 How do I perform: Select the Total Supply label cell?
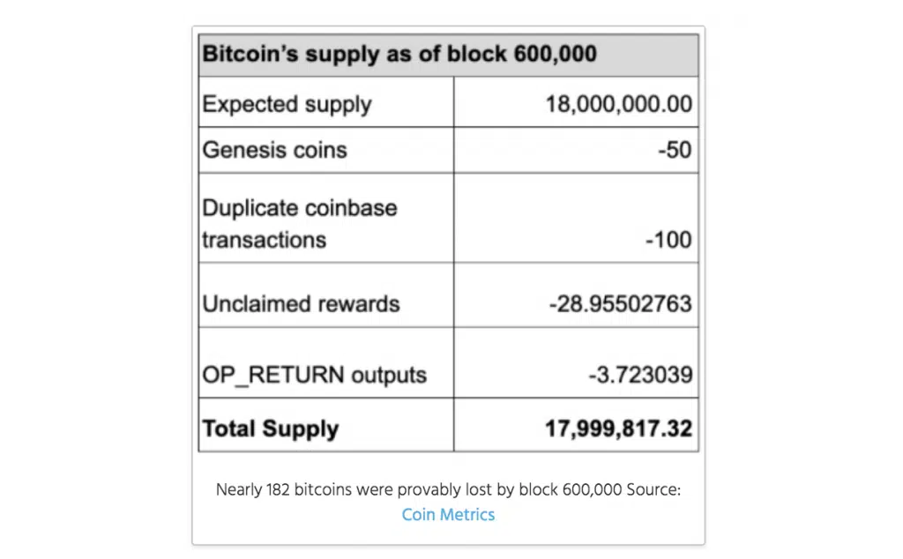click(326, 425)
